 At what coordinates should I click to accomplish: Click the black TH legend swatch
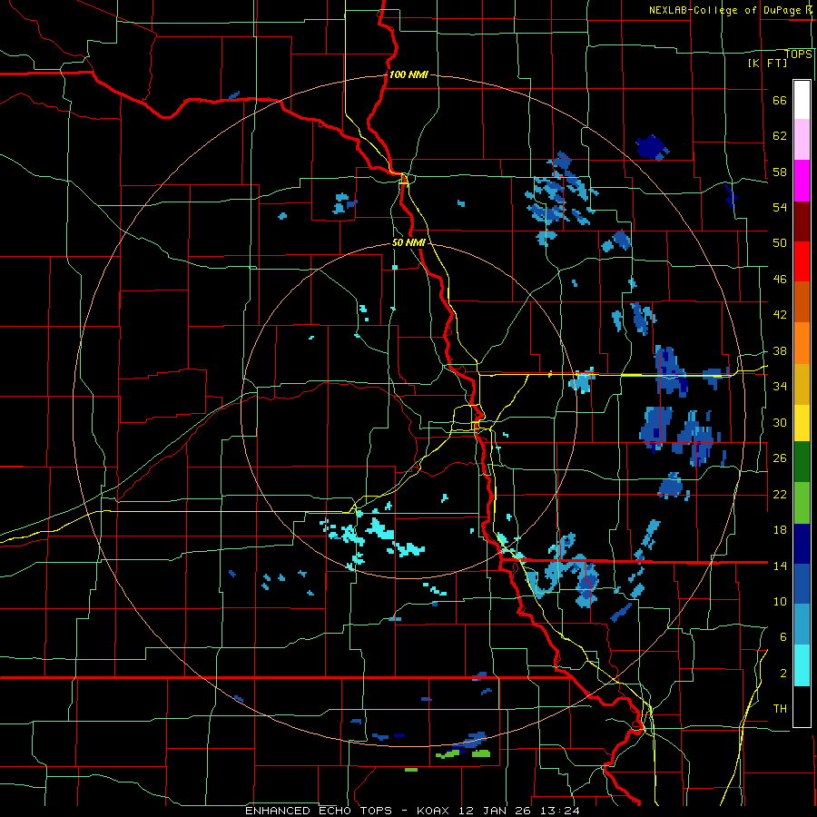[x=802, y=706]
